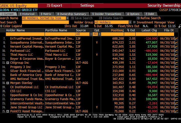Open chart icon for Silver Rock Financial row
The width and height of the screenshot is (181, 123).
(x=176, y=71)
